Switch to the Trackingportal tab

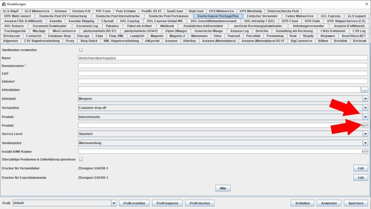[x=14, y=31]
